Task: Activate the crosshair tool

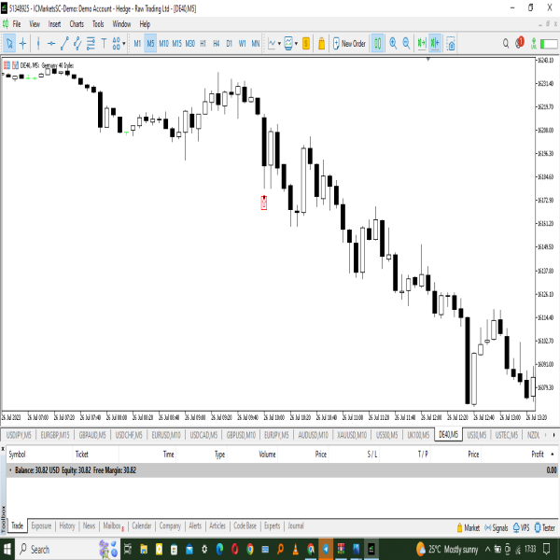Action: point(22,44)
